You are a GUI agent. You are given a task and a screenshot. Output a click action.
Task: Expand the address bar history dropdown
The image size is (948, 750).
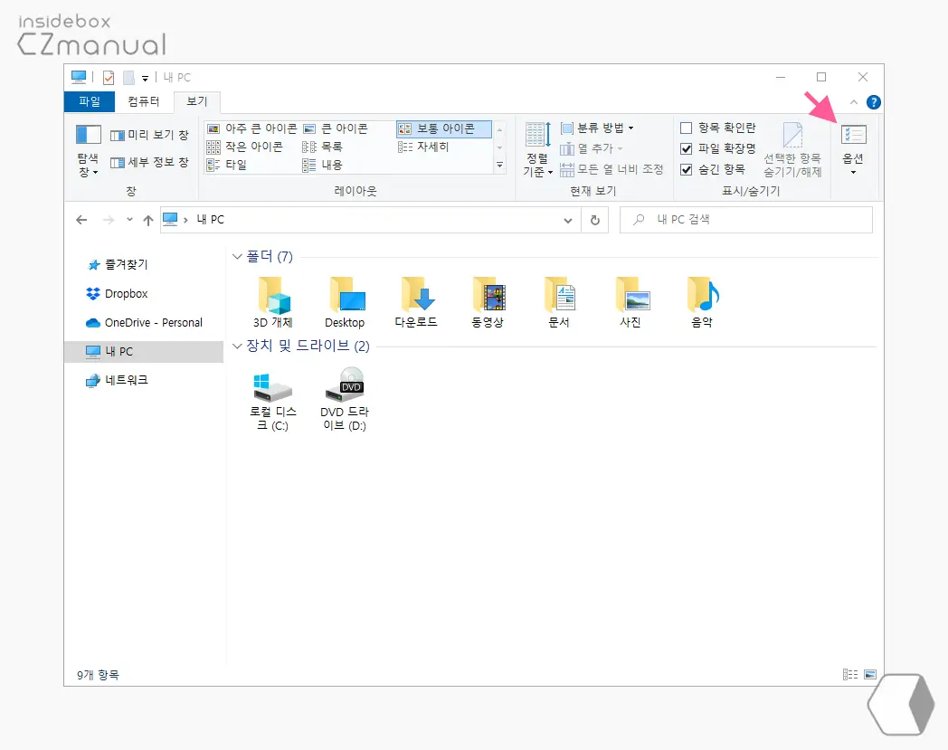(568, 220)
